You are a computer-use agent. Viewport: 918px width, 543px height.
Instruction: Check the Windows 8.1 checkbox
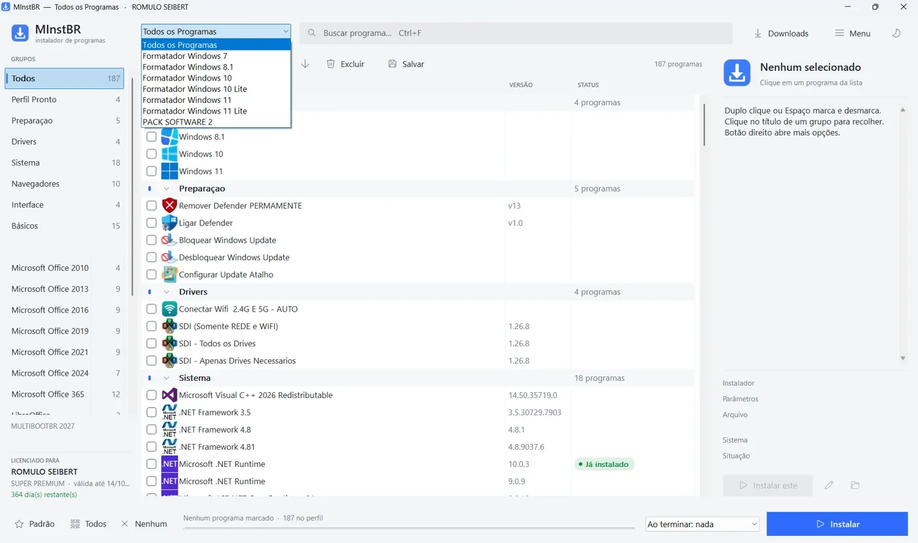click(151, 137)
